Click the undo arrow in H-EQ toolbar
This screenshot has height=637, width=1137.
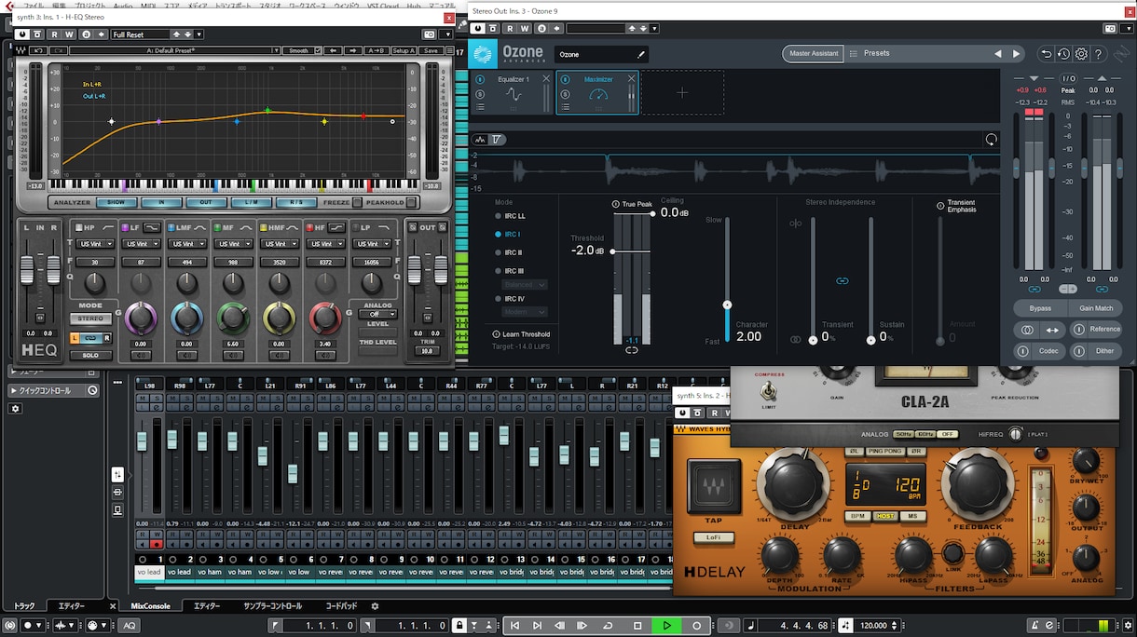click(x=39, y=50)
